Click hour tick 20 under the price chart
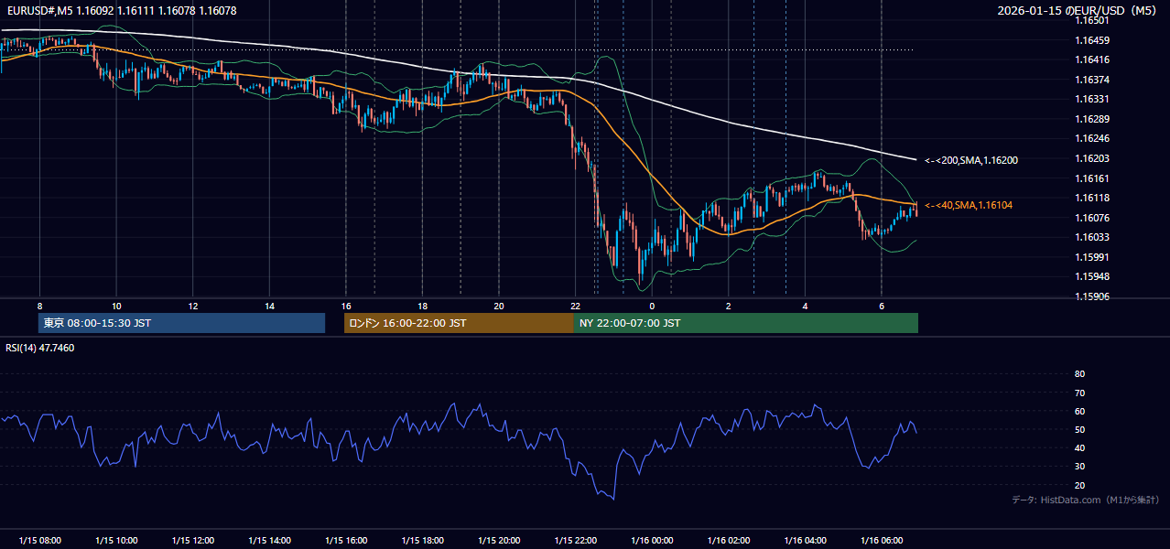Image resolution: width=1170 pixels, height=549 pixels. click(x=498, y=306)
